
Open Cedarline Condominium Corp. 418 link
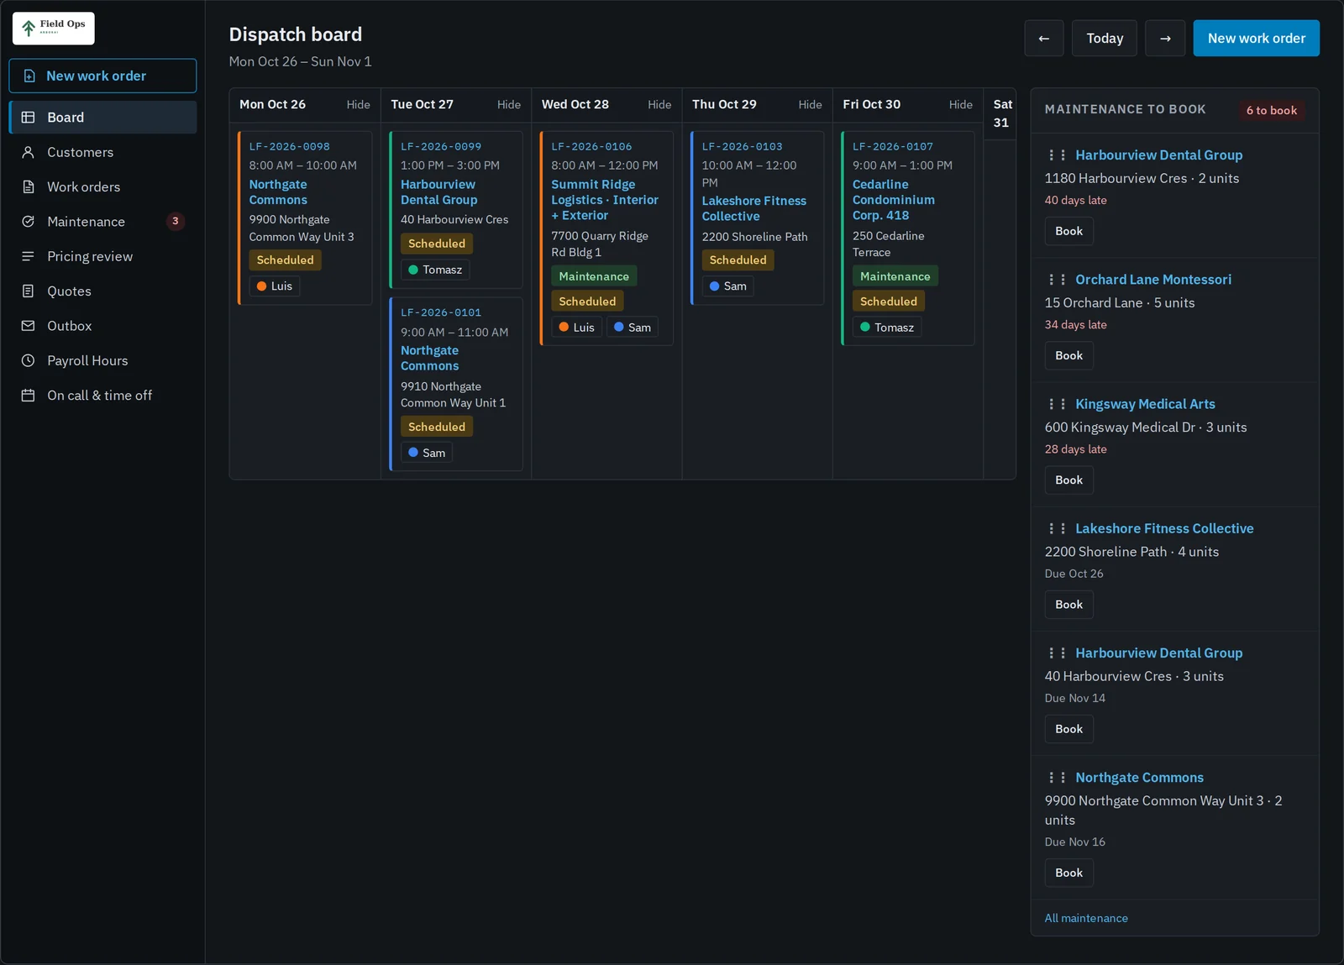click(894, 200)
